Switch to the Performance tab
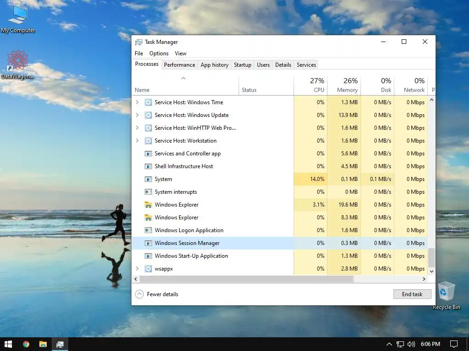 tap(180, 65)
